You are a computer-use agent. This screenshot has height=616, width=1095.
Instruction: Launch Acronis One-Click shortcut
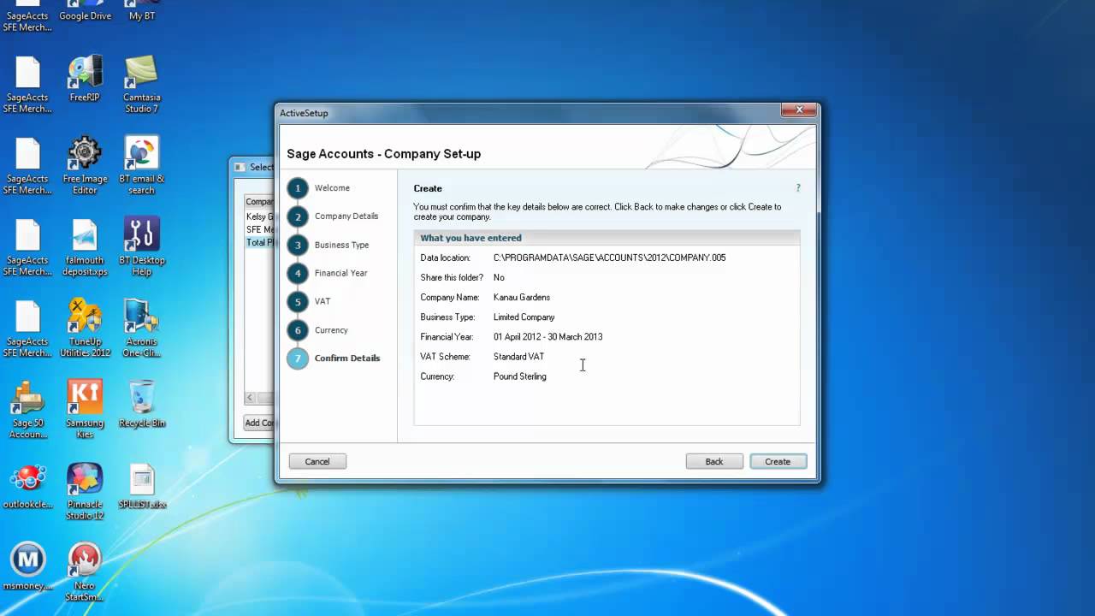pyautogui.click(x=142, y=329)
